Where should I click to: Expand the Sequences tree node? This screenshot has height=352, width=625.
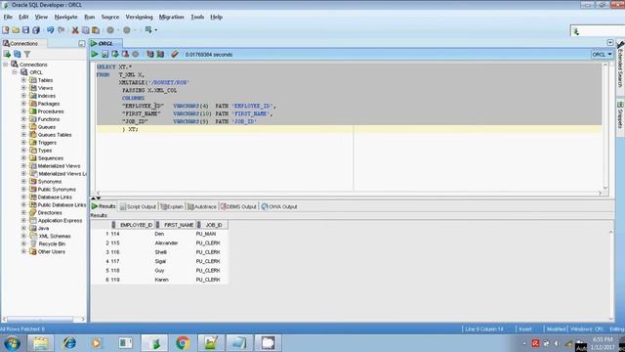[23, 158]
